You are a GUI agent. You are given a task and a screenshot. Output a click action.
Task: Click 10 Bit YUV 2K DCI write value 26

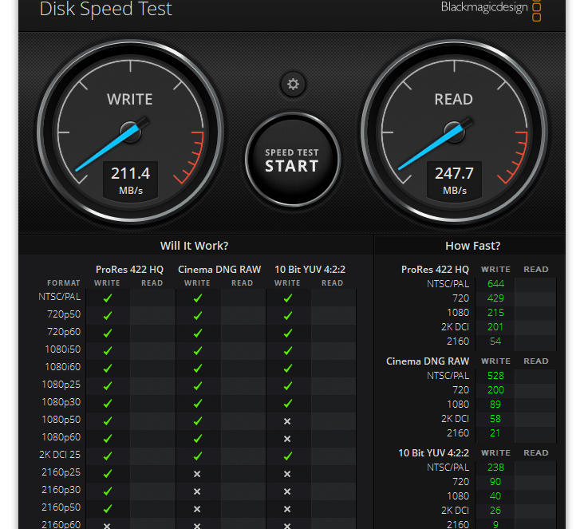click(495, 511)
